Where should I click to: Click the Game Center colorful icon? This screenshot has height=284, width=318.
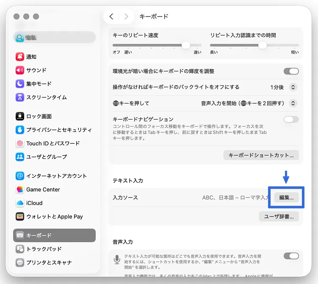click(20, 189)
